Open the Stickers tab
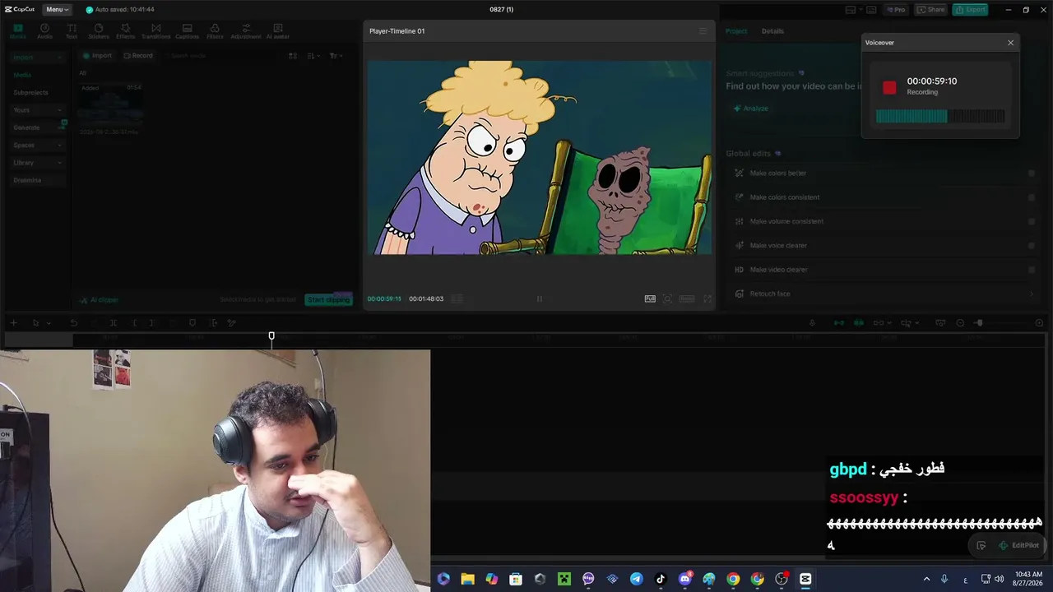 (x=99, y=31)
